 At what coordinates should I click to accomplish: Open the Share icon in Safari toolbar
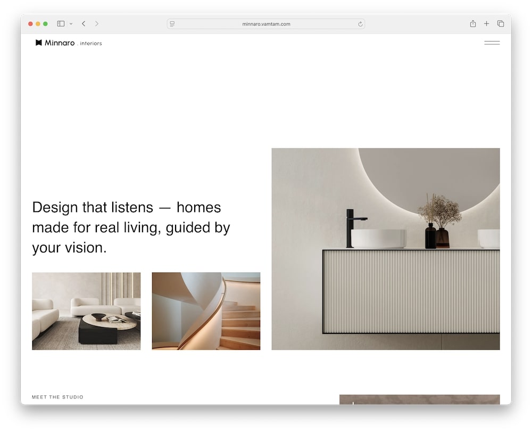click(x=472, y=23)
